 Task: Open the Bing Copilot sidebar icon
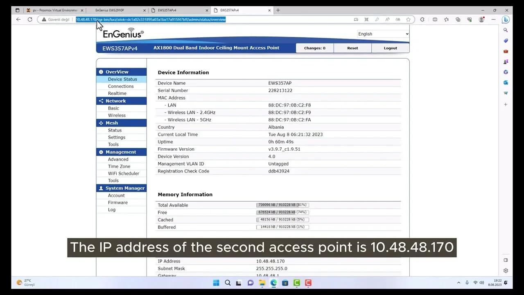coord(506,19)
